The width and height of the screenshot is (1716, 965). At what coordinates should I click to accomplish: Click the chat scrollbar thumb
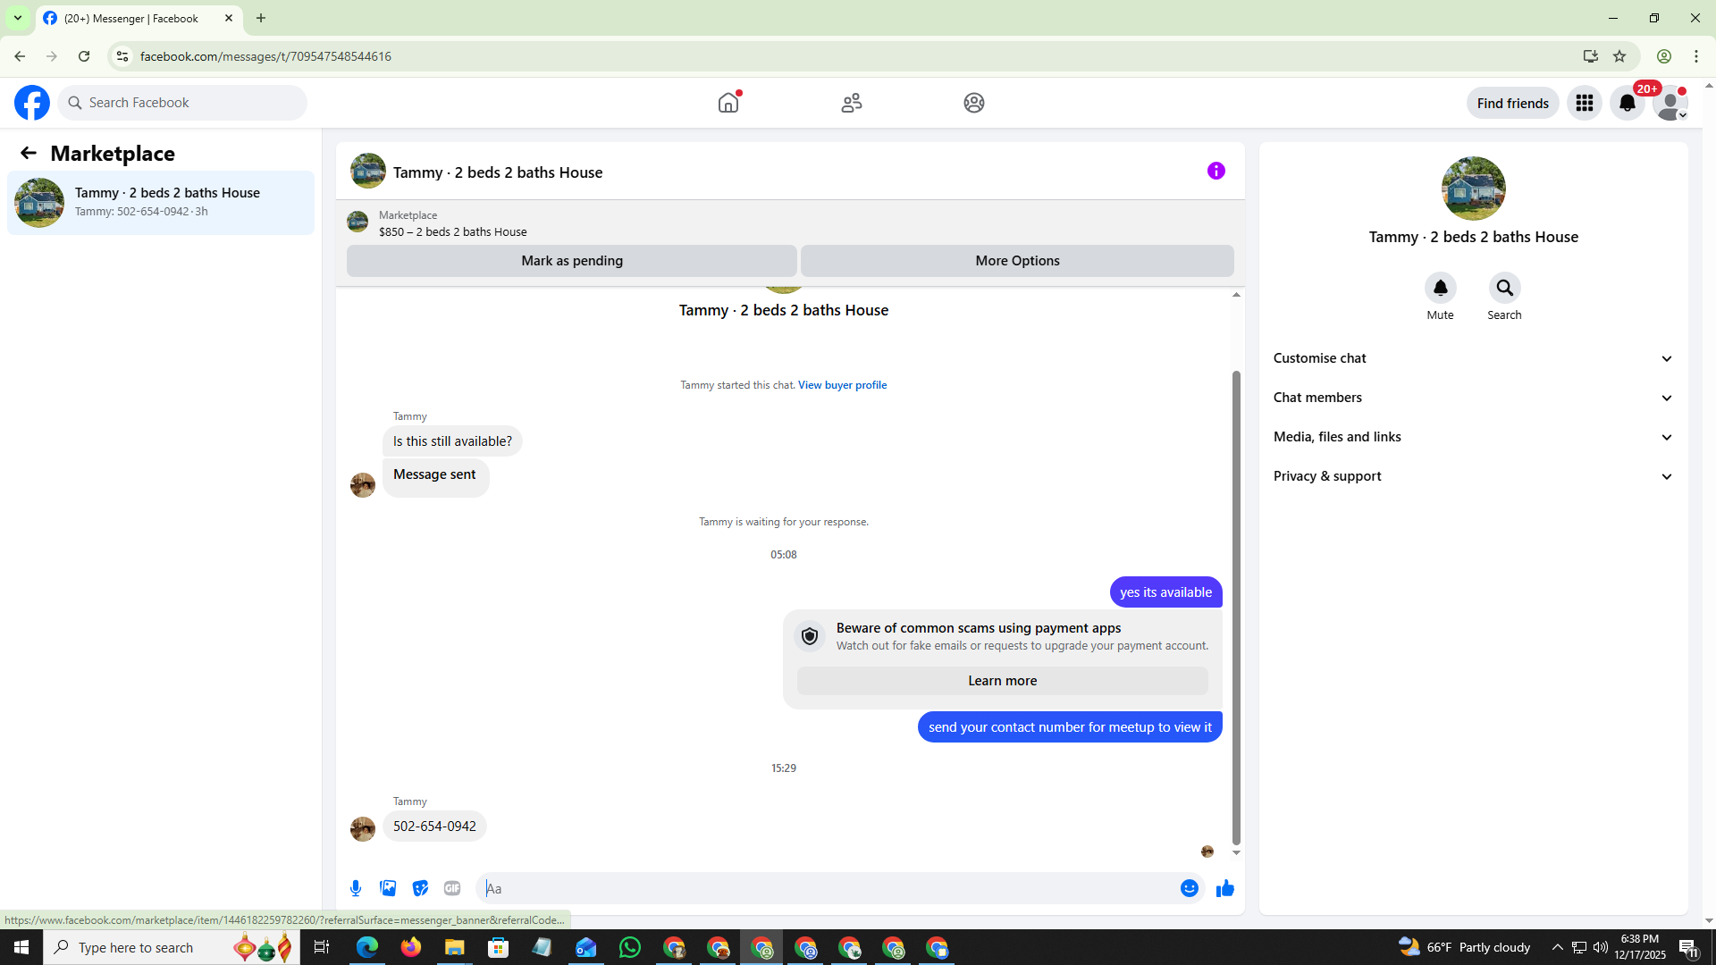(x=1236, y=608)
